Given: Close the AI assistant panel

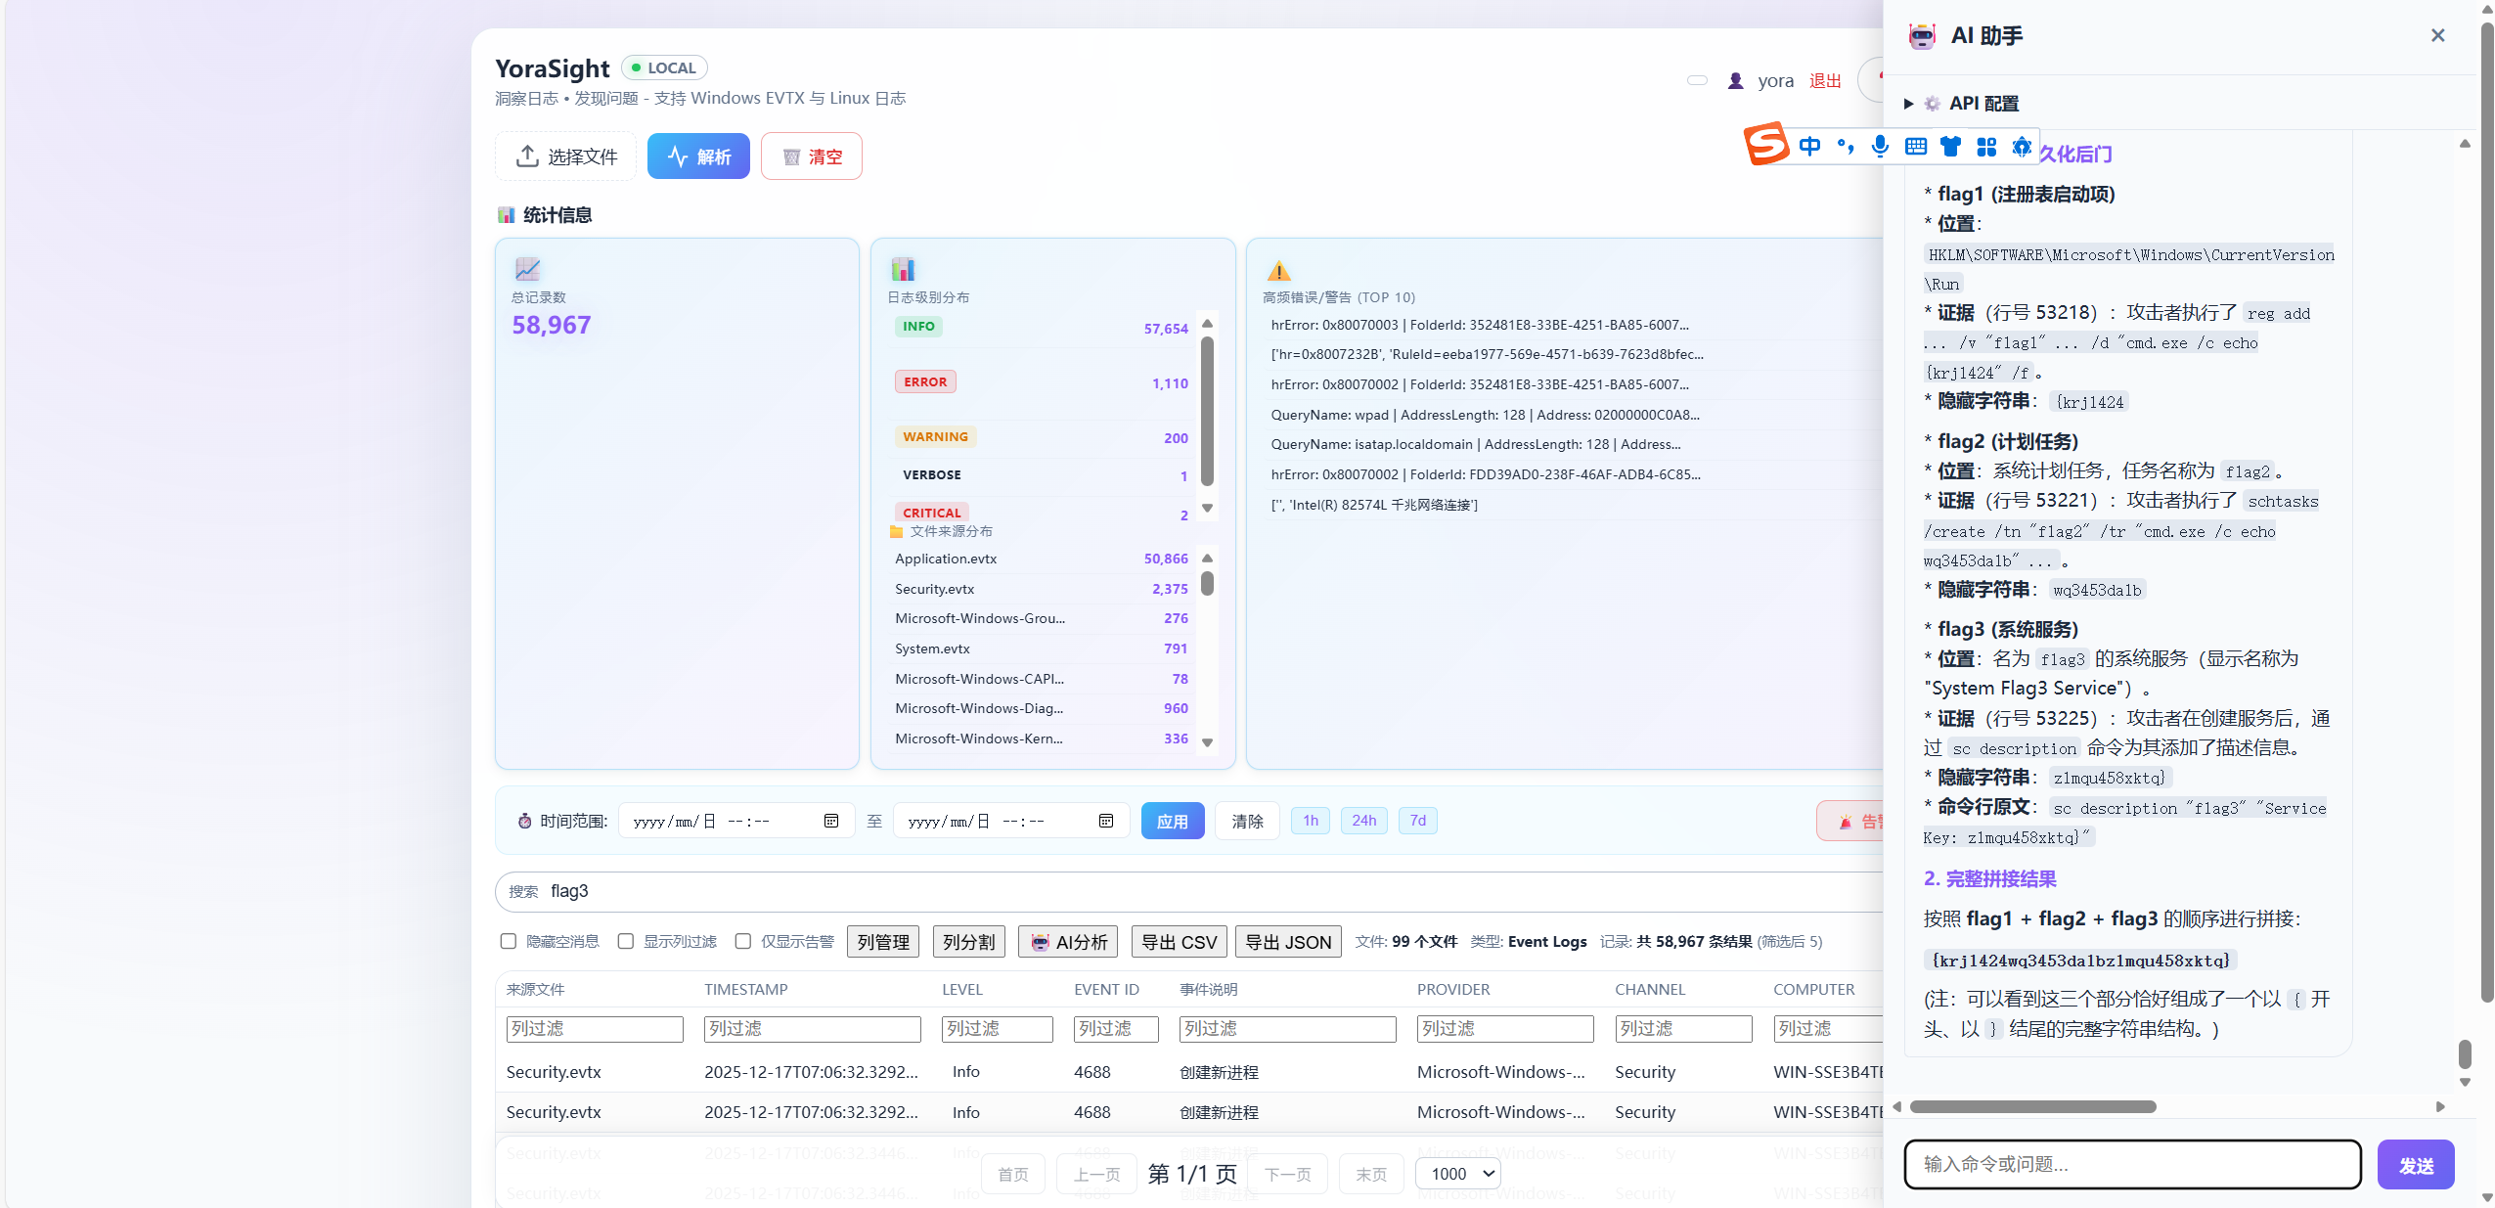Looking at the screenshot, I should click(x=2437, y=35).
